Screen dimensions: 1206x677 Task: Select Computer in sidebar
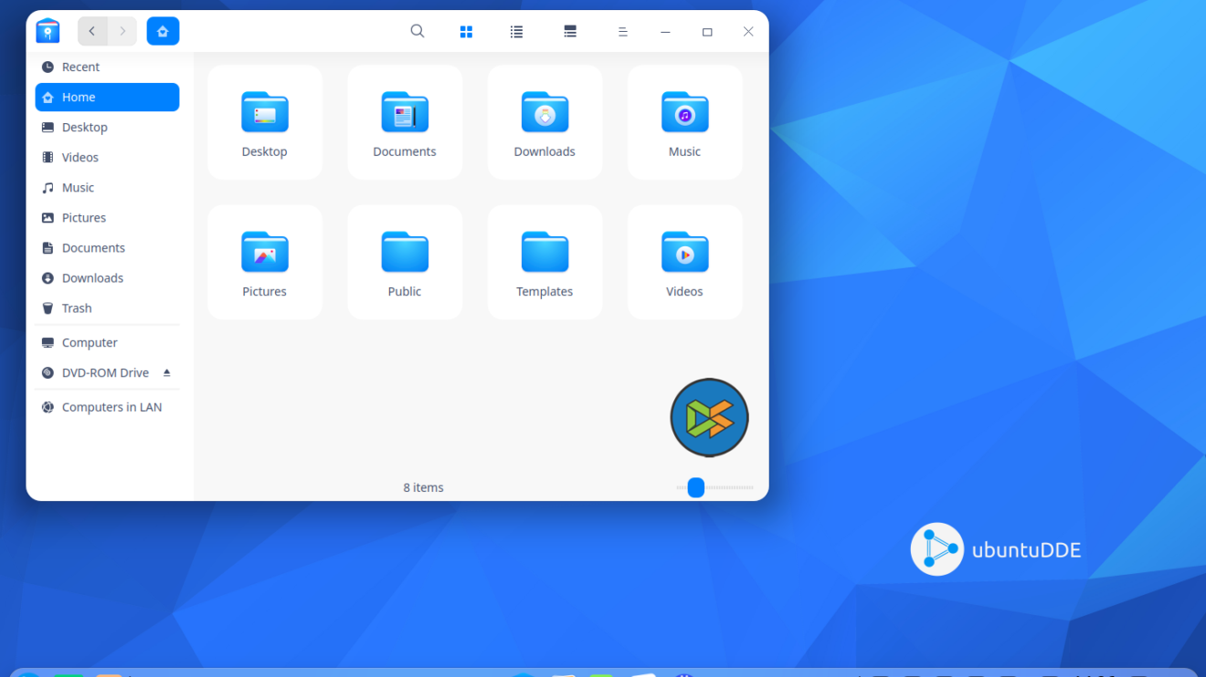tap(90, 343)
